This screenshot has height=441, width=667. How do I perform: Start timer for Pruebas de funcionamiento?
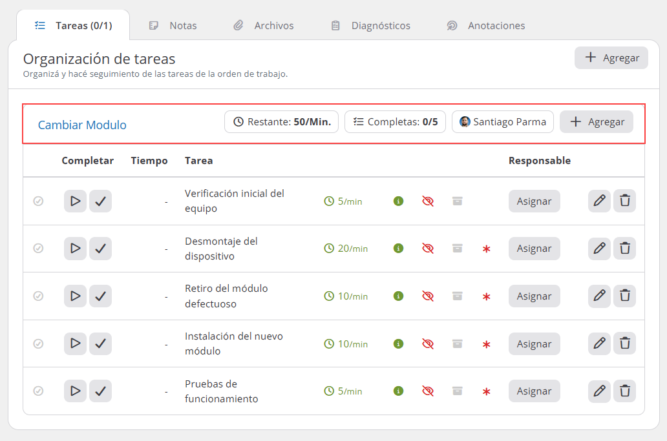[75, 391]
